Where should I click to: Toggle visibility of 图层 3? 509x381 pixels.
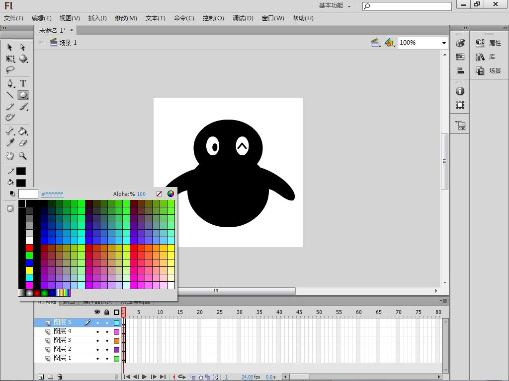(97, 341)
